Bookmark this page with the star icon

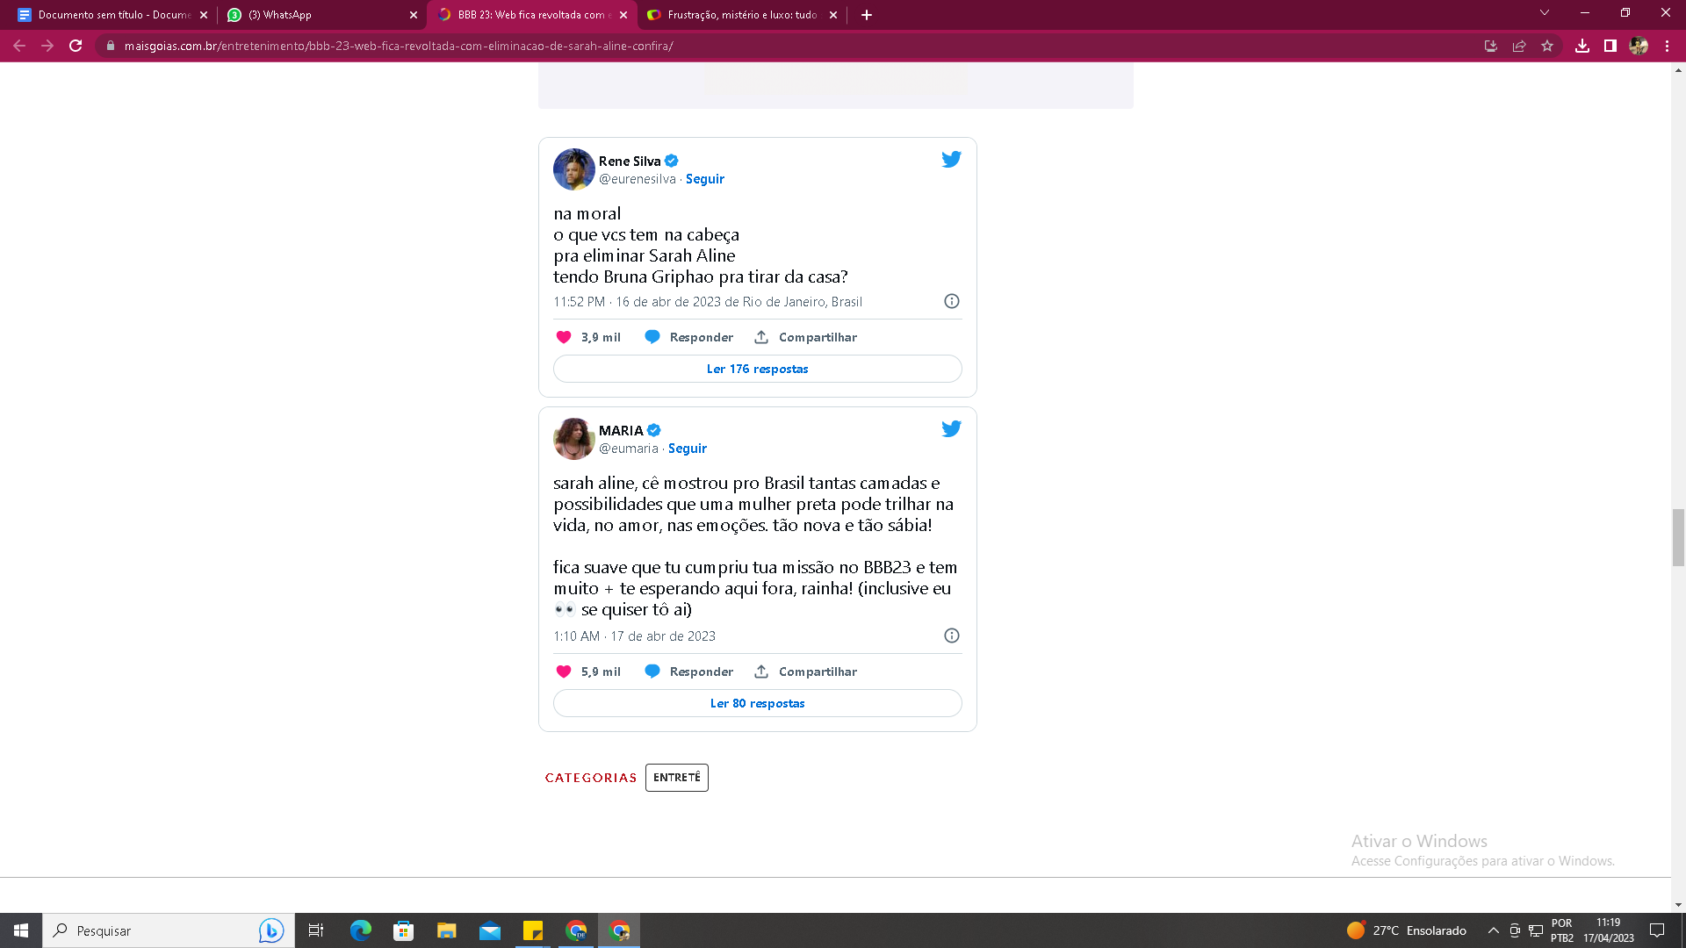1547,46
